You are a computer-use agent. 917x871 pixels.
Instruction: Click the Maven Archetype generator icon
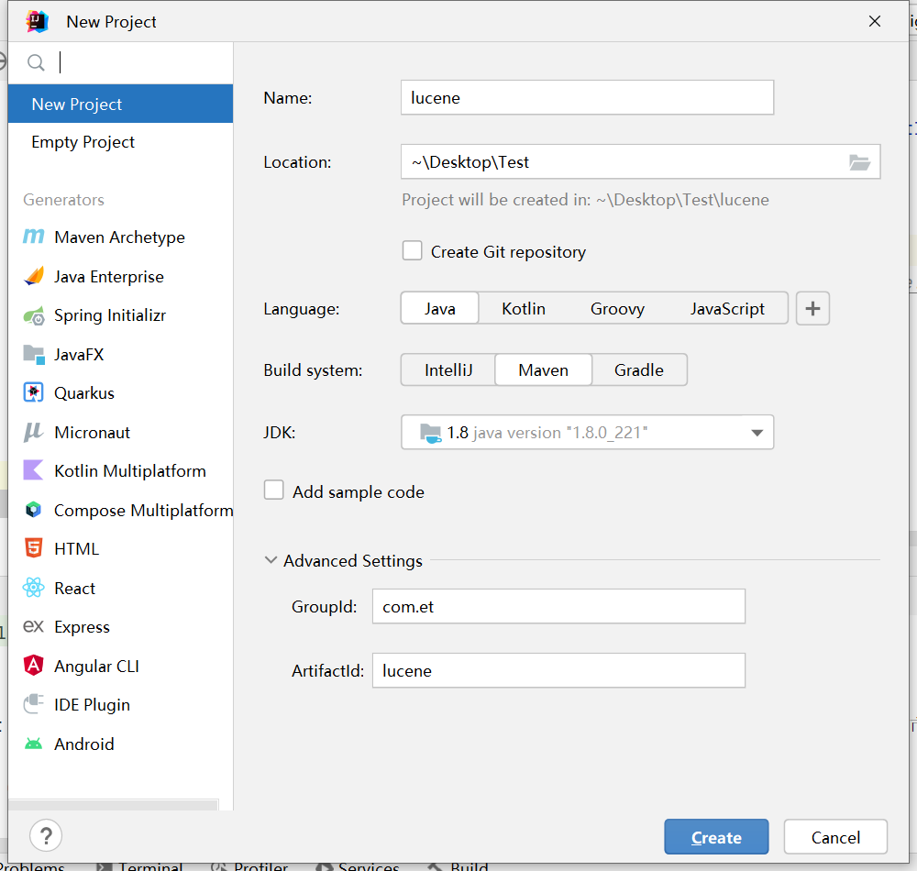coord(34,237)
